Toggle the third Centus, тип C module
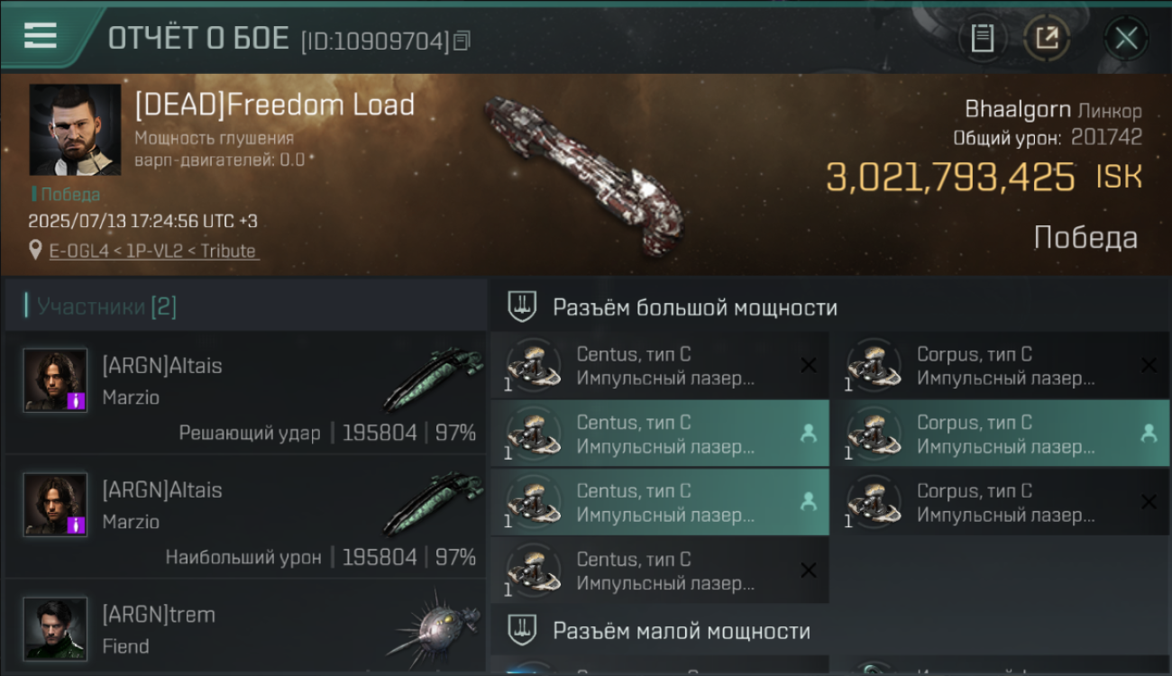The height and width of the screenshot is (676, 1172). (x=660, y=502)
